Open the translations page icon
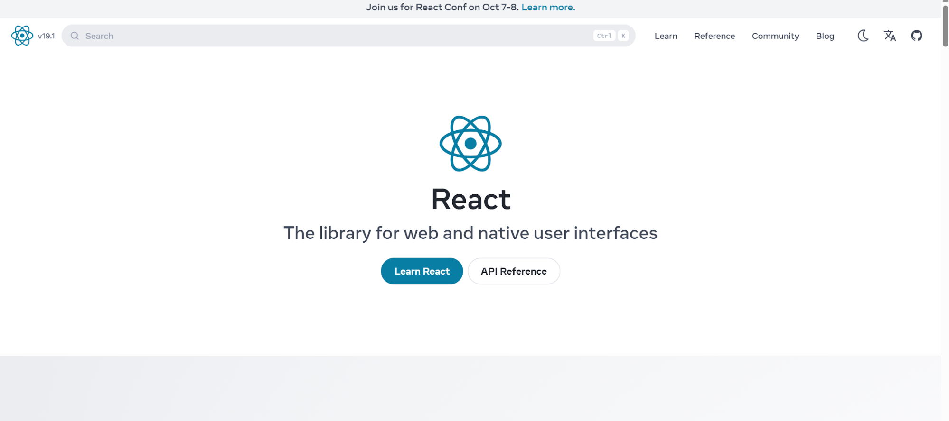949x421 pixels. coord(890,36)
